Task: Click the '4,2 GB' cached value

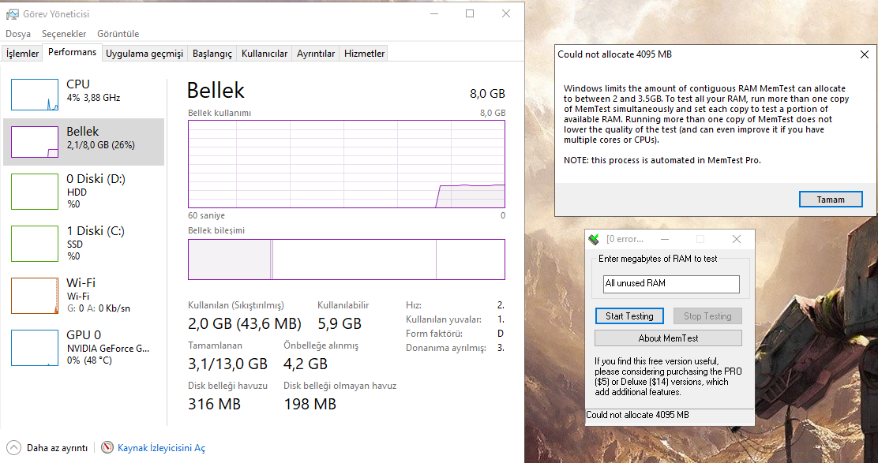Action: [x=306, y=364]
